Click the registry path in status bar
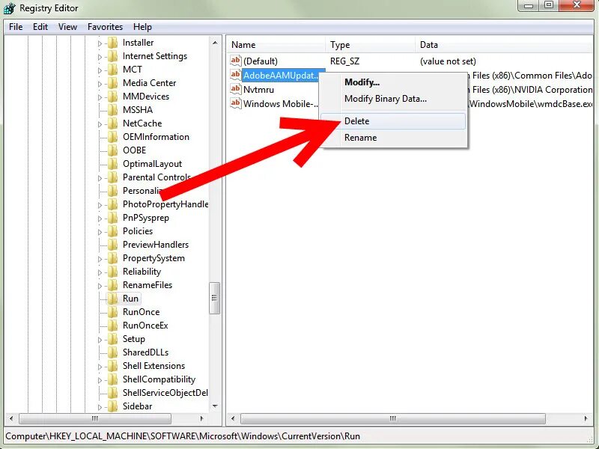599x449 pixels. 183,436
